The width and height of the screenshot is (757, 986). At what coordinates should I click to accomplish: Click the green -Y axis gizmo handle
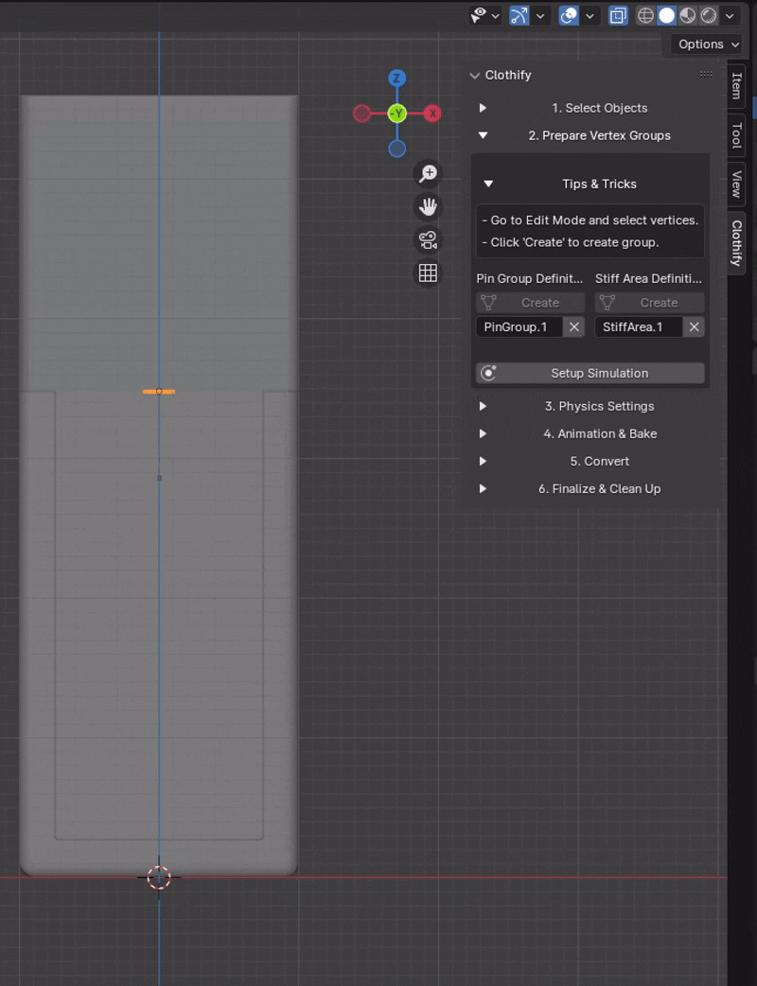point(396,114)
